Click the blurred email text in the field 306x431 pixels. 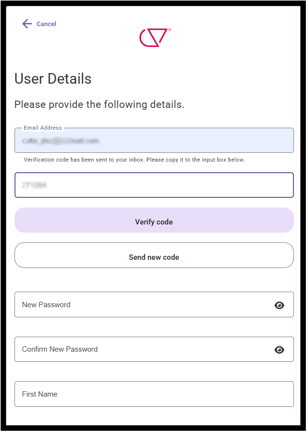(x=61, y=141)
